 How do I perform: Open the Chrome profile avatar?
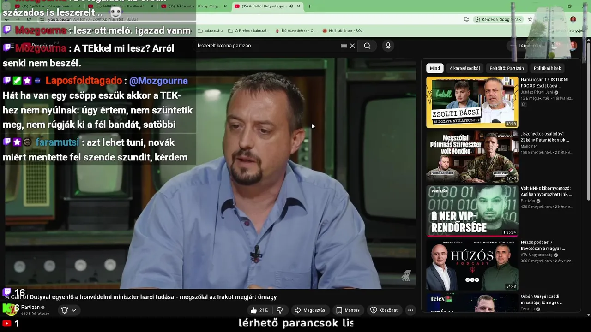click(573, 19)
